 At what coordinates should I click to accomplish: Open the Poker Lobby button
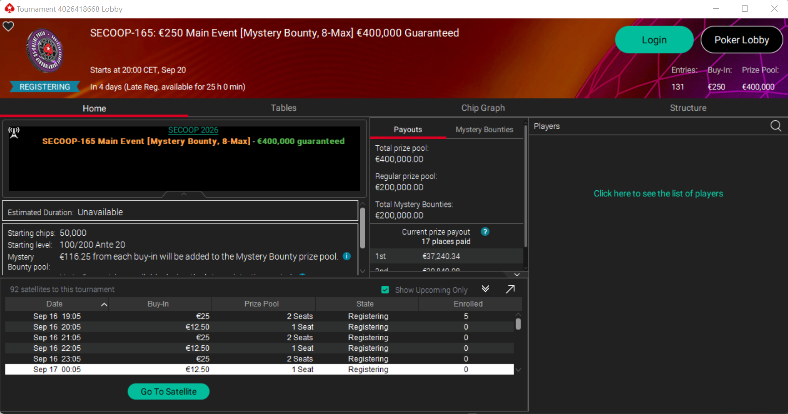[742, 40]
